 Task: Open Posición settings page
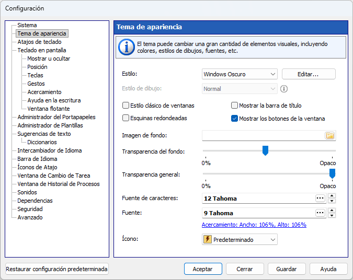pyautogui.click(x=37, y=67)
